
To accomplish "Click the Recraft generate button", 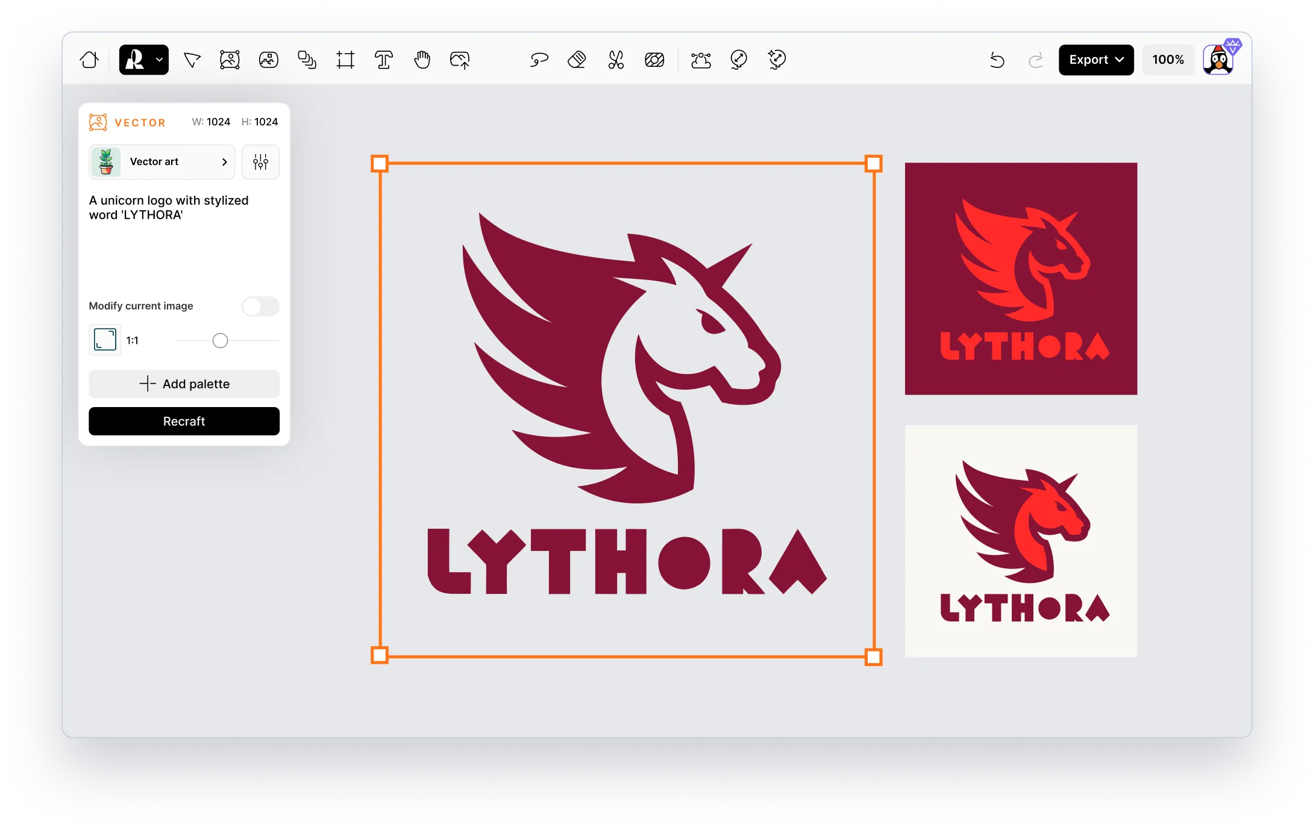I will (184, 421).
